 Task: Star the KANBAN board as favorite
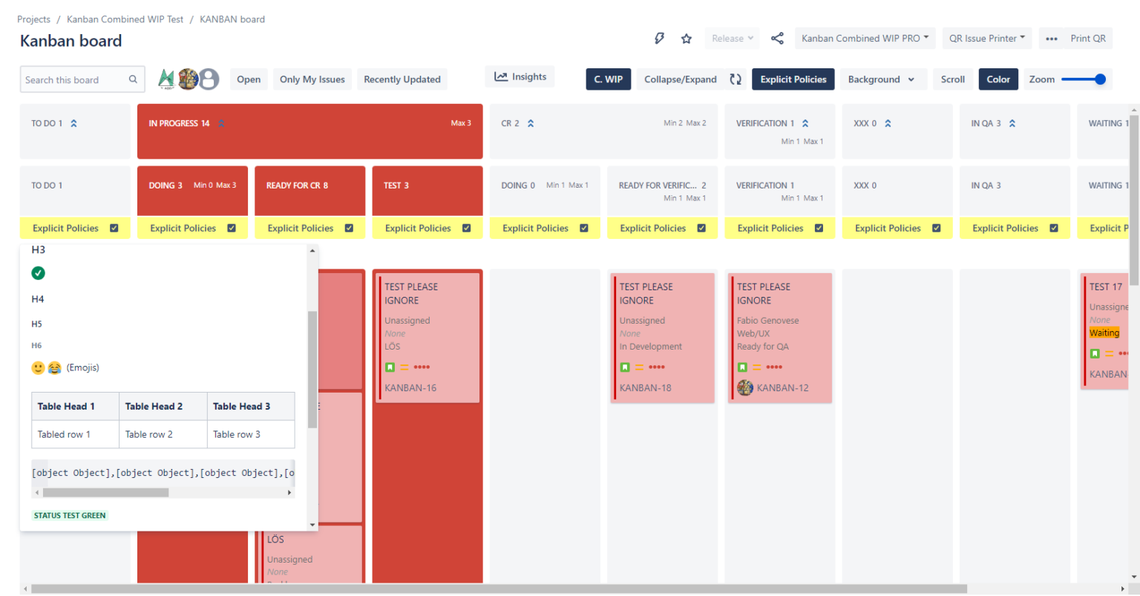pyautogui.click(x=686, y=38)
